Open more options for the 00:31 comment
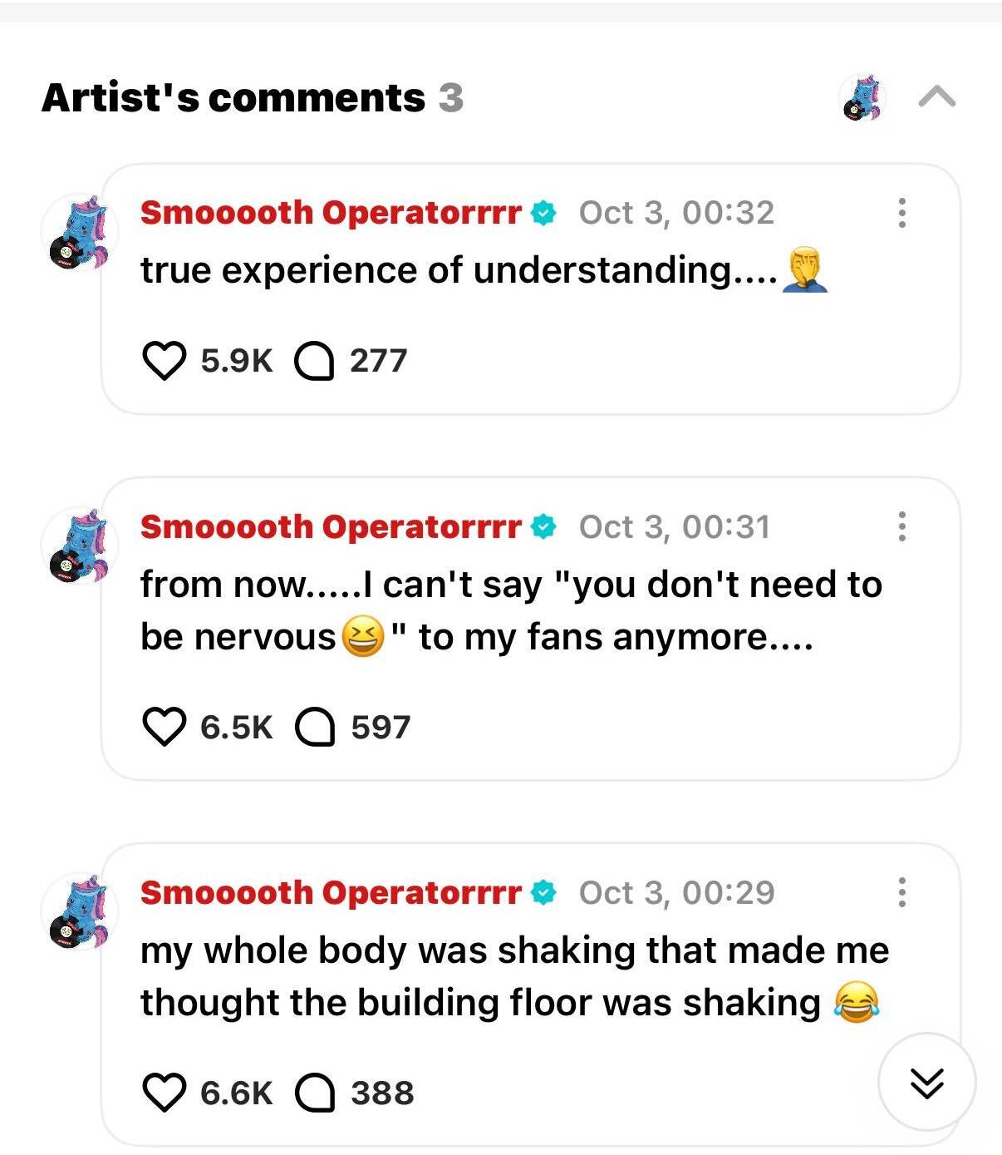This screenshot has width=1002, height=1155. 901,526
